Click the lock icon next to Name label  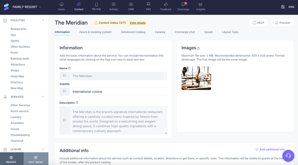(x=69, y=68)
